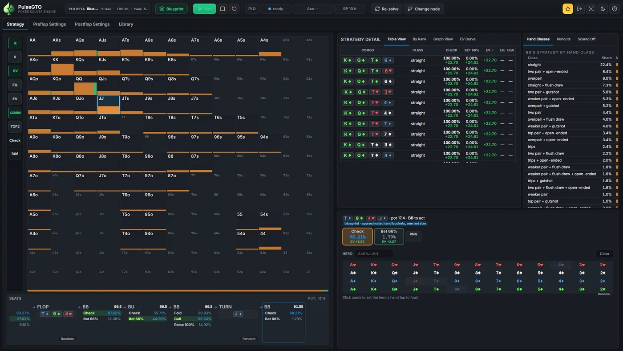Open the Library tab
The width and height of the screenshot is (623, 351).
pos(126,24)
